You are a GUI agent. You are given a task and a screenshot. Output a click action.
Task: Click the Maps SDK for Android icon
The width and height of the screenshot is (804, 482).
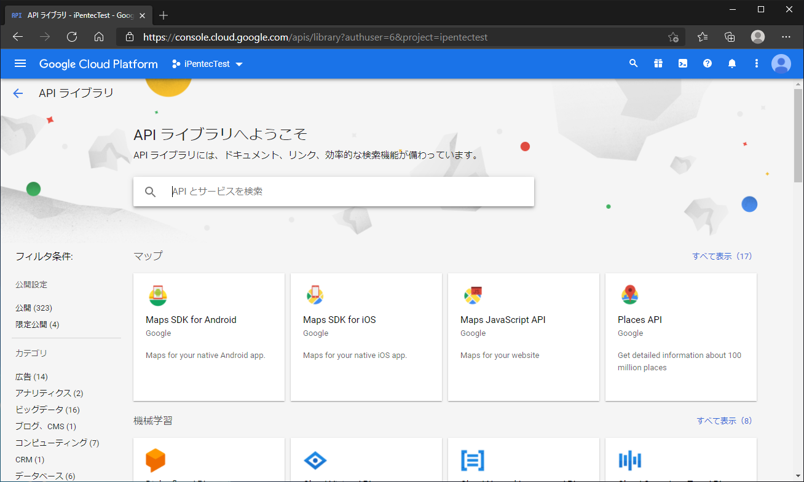[158, 295]
